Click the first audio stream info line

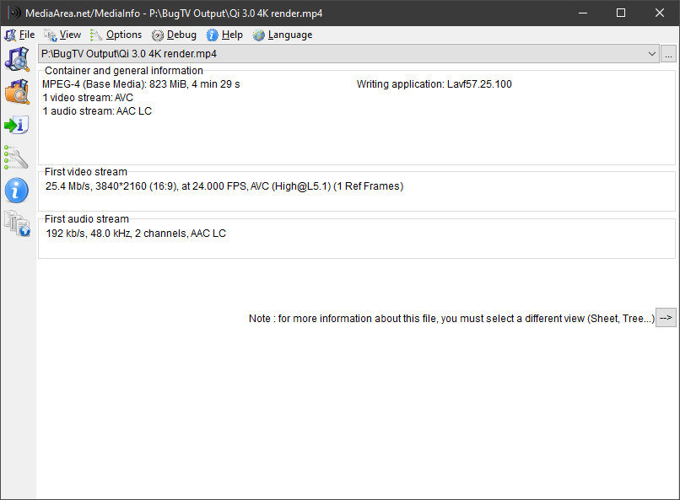(x=136, y=234)
